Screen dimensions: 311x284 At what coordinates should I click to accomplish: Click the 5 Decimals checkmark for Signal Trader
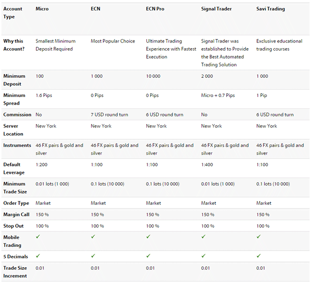(203, 256)
